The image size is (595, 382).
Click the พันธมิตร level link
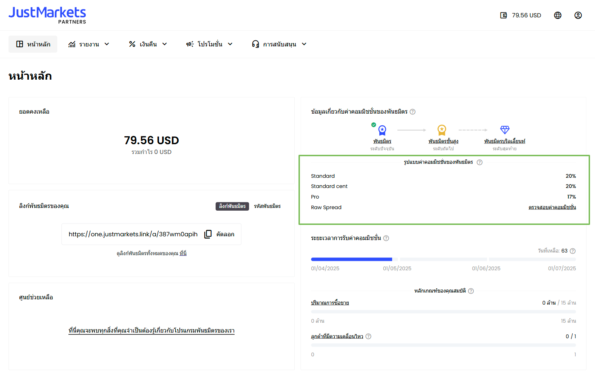click(382, 141)
